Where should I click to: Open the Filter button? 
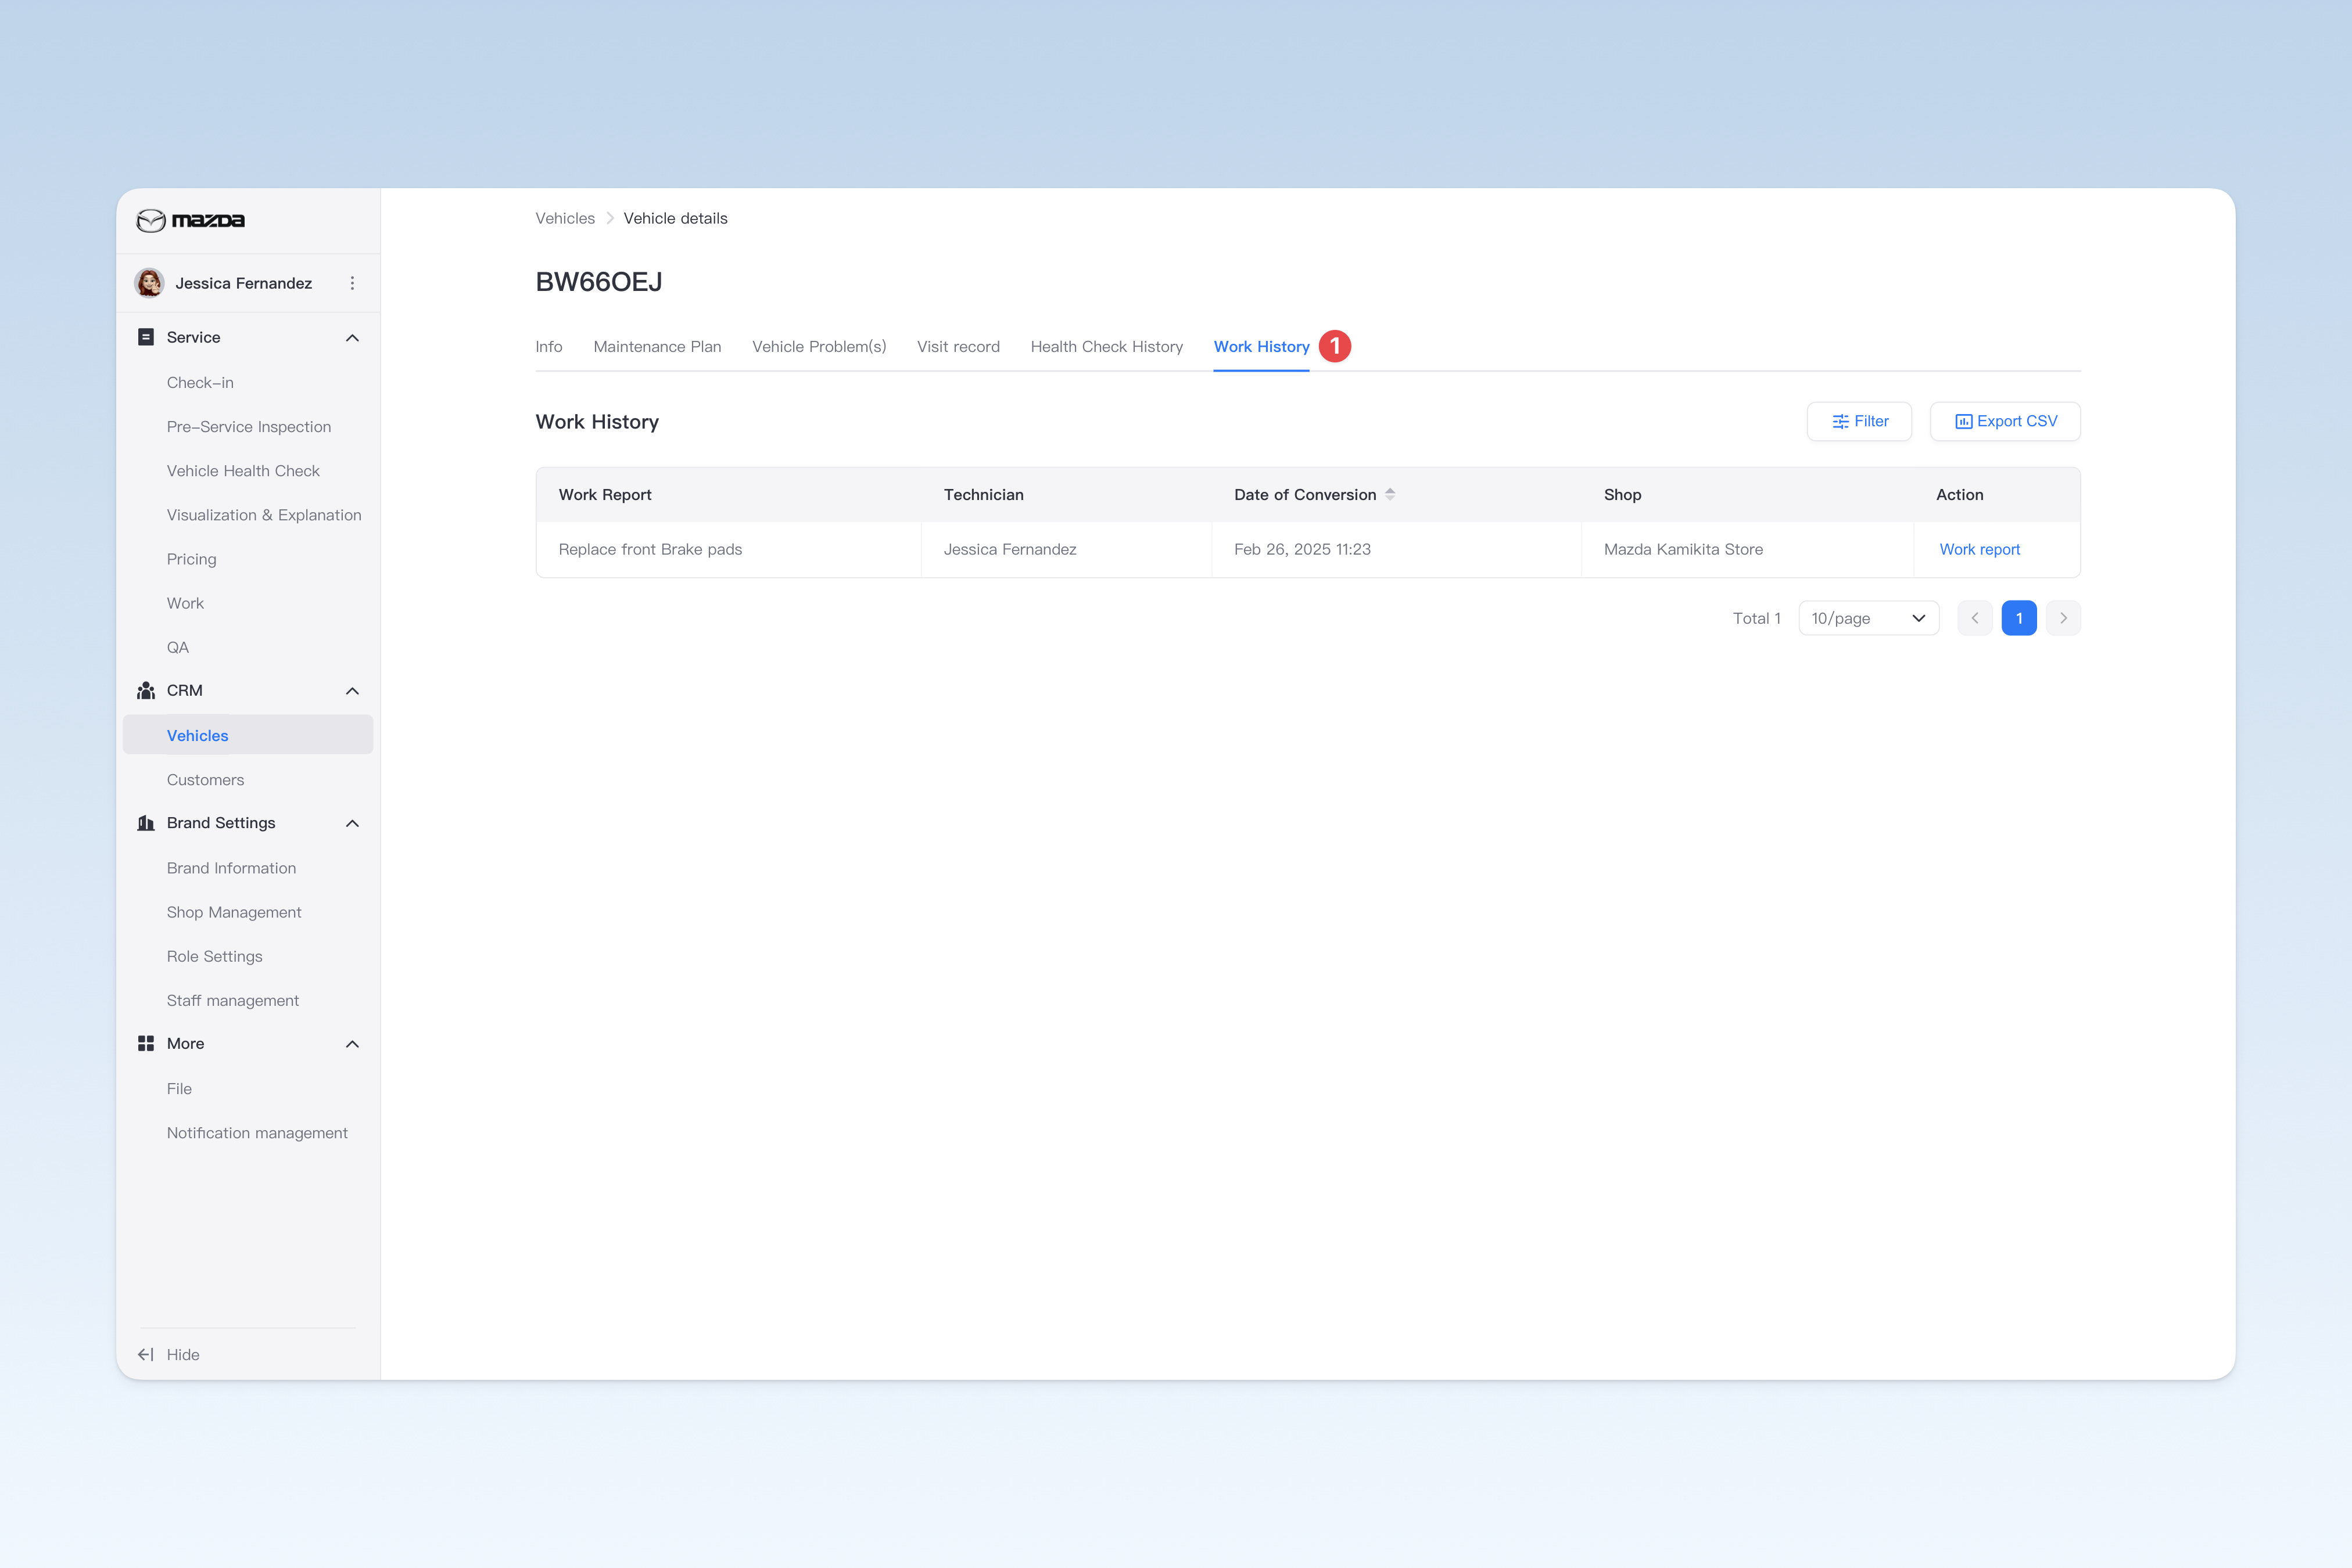pyautogui.click(x=1859, y=421)
